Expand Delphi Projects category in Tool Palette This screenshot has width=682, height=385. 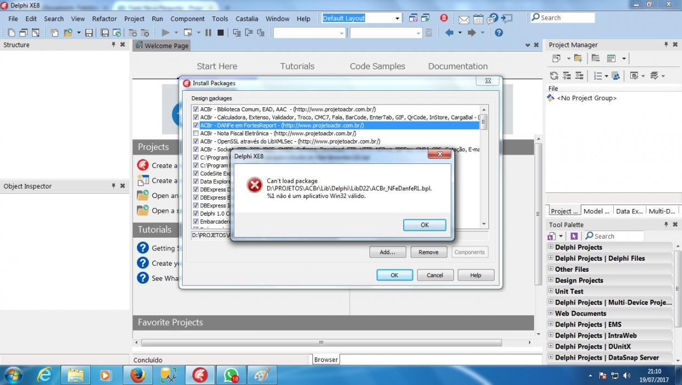click(x=551, y=247)
